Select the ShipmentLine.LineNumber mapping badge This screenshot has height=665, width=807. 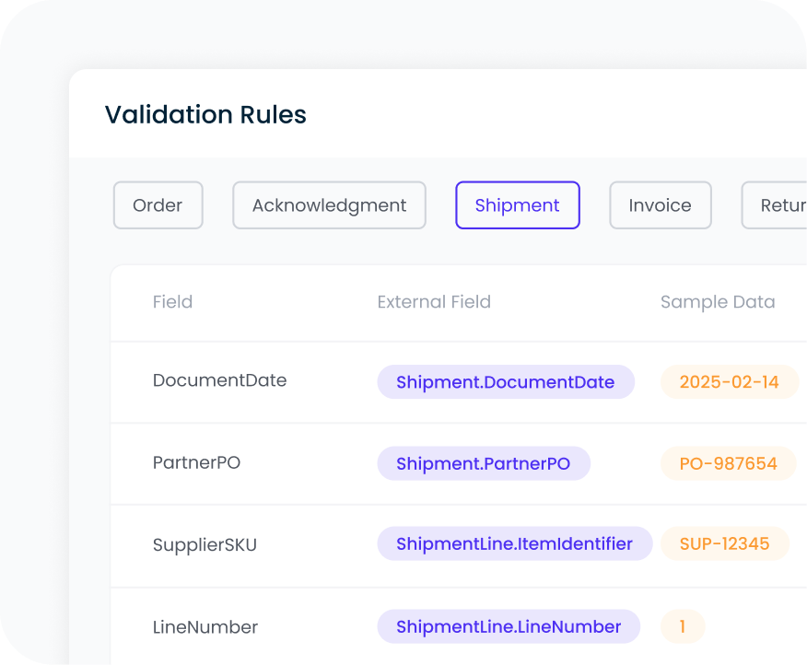pyautogui.click(x=508, y=626)
